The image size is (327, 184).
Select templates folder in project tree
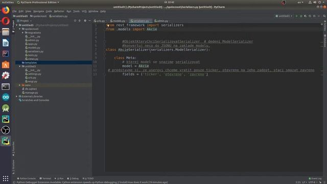pos(54,62)
